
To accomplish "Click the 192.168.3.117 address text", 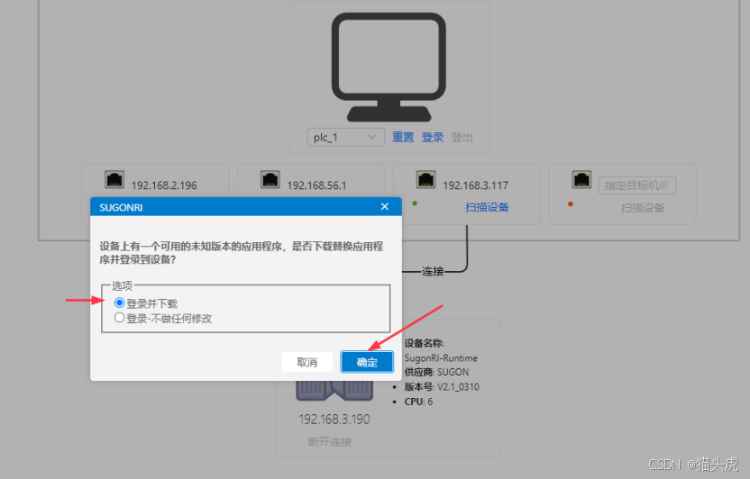I will coord(475,185).
